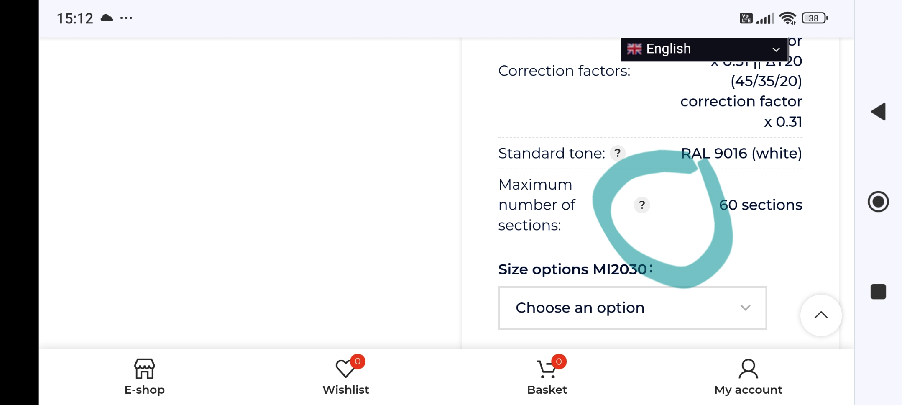902x405 pixels.
Task: Tap the Android recent apps square button
Action: [x=878, y=292]
